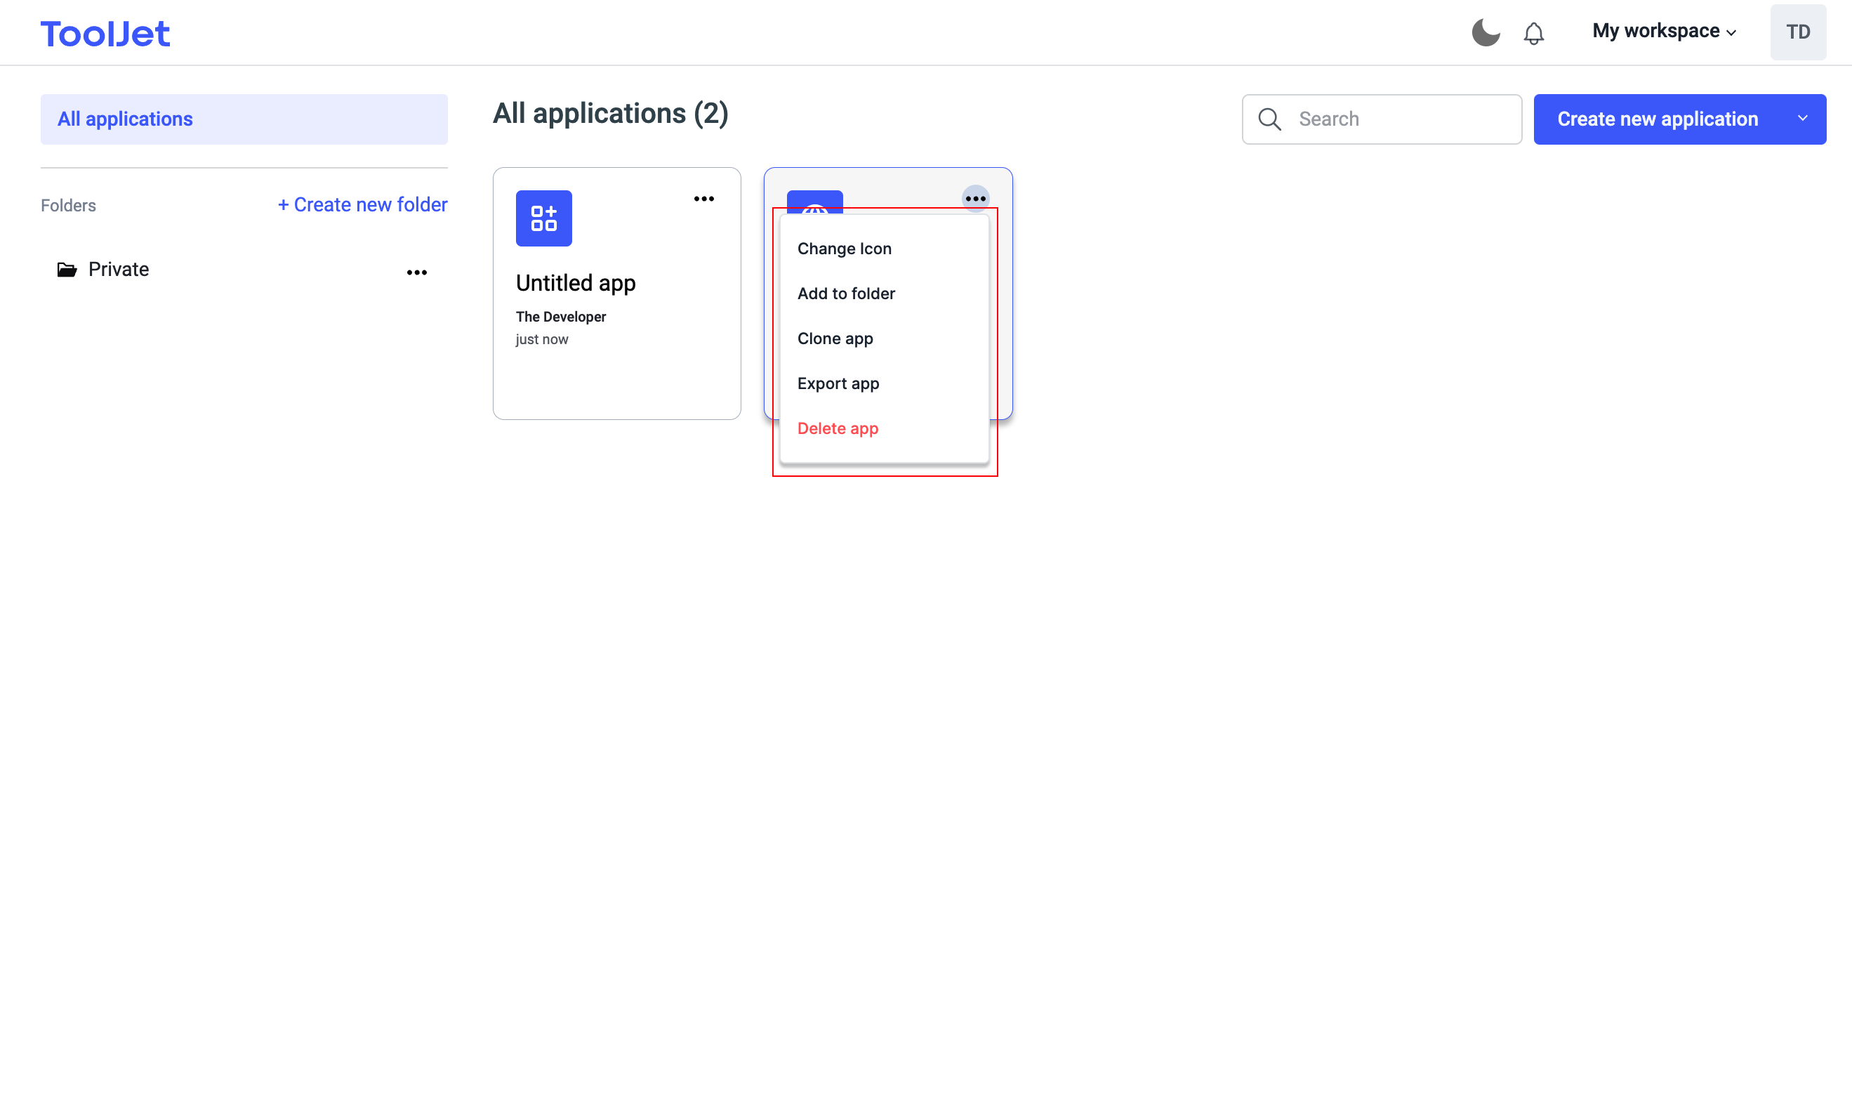
Task: Click Create new application button
Action: [x=1657, y=119]
